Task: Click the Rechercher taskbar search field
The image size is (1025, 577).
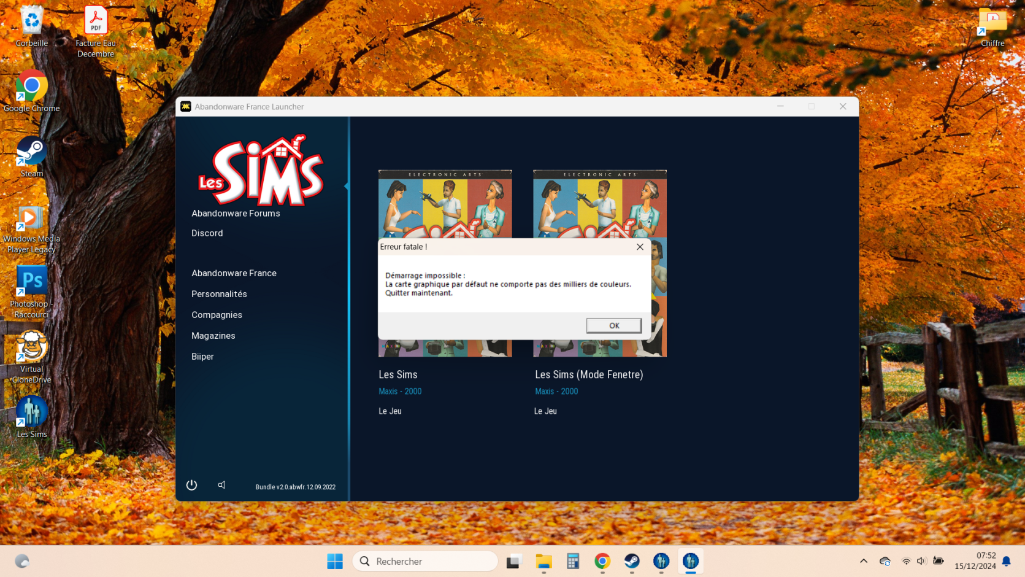Action: coord(425,561)
